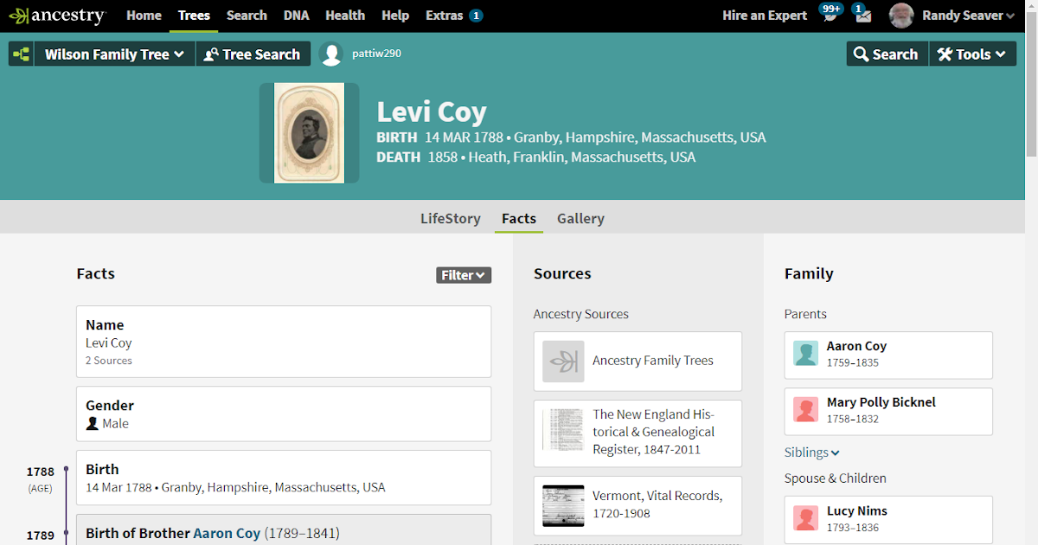Click the Tree Search person-search icon
Screen dimensions: 1038x545
(x=208, y=54)
